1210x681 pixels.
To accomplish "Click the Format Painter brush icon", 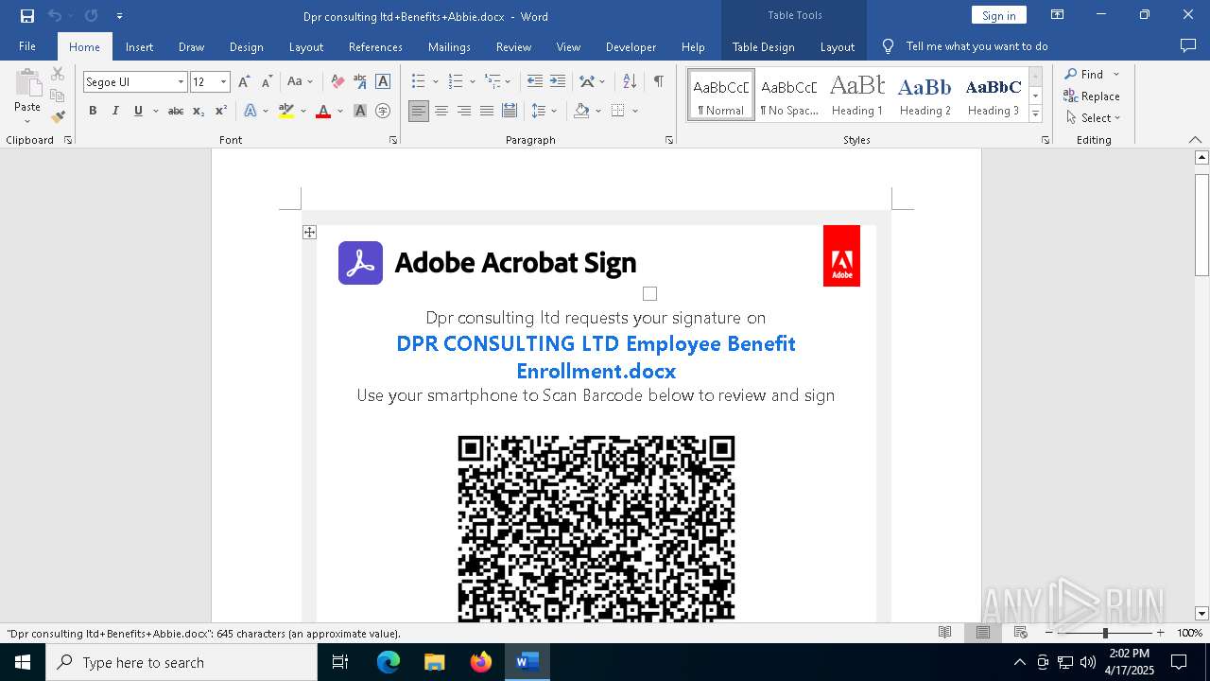I will [x=58, y=117].
